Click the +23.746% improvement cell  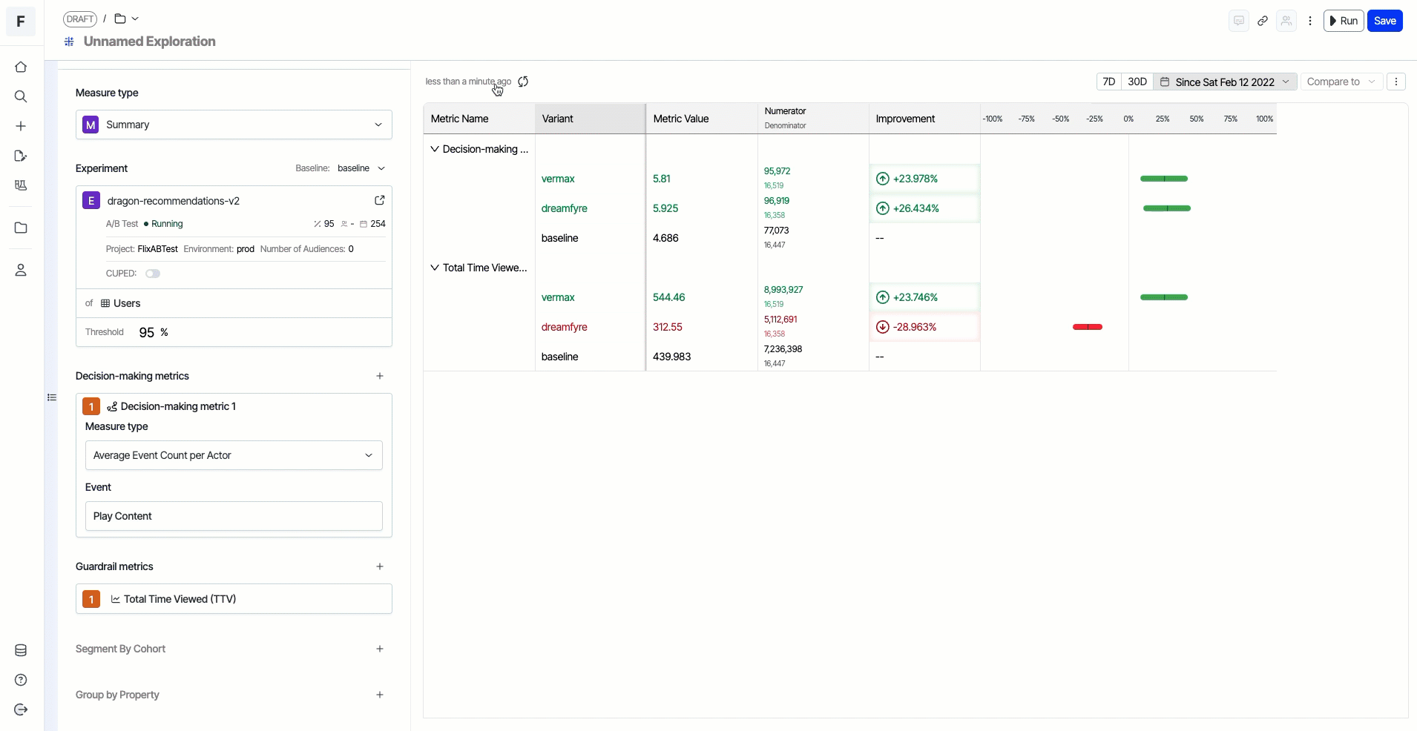coord(924,297)
